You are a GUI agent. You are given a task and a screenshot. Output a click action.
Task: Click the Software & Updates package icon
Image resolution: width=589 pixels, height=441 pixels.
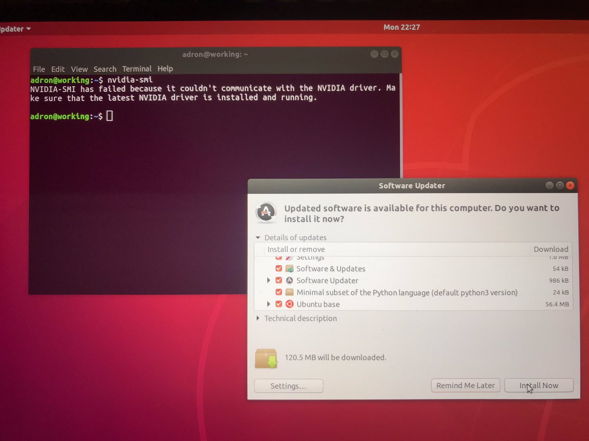coord(289,269)
